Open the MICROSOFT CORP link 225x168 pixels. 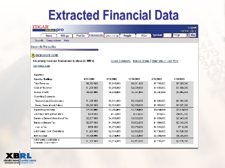47,55
